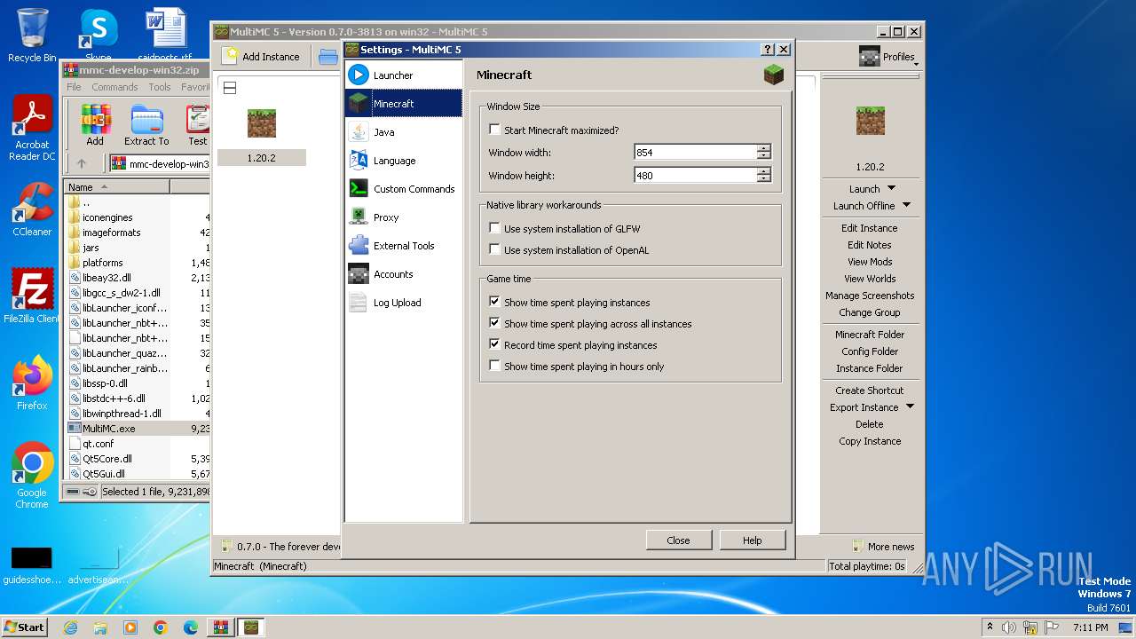Enable Start Minecraft maximized checkbox
1136x639 pixels.
[494, 130]
